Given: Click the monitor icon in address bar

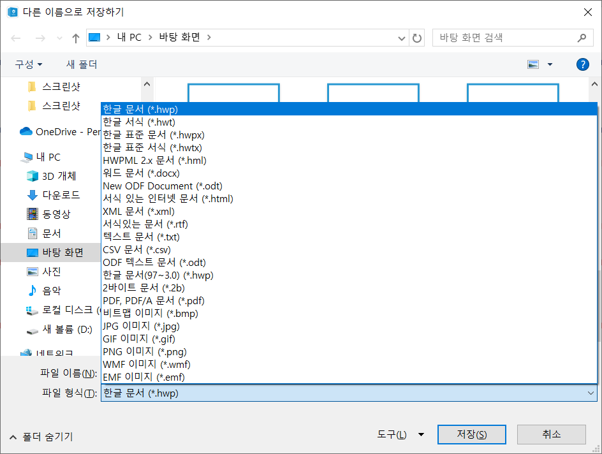Looking at the screenshot, I should 94,37.
